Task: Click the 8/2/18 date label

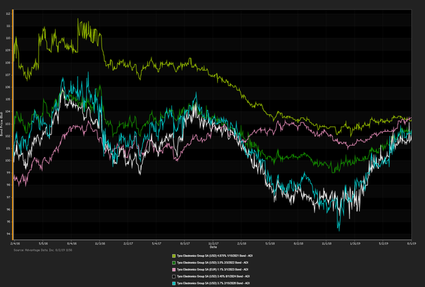Action: coord(298,243)
